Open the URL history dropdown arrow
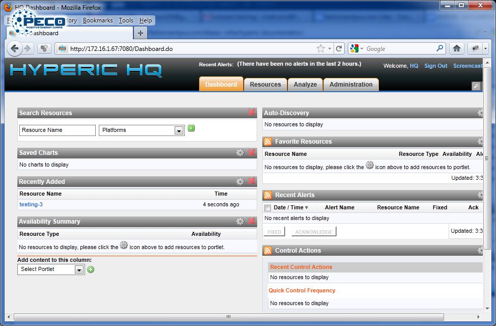 329,49
